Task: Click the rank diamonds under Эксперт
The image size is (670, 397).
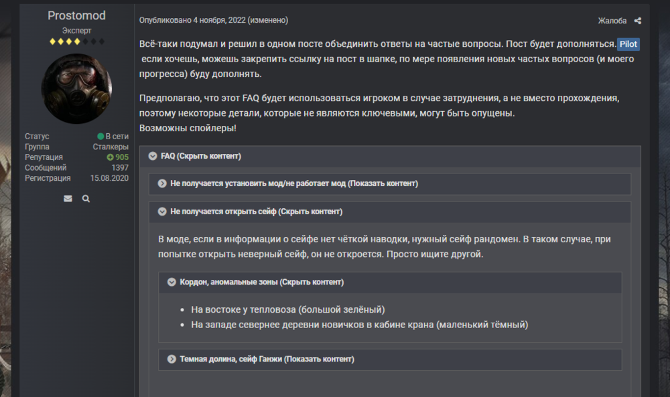Action: 77,40
